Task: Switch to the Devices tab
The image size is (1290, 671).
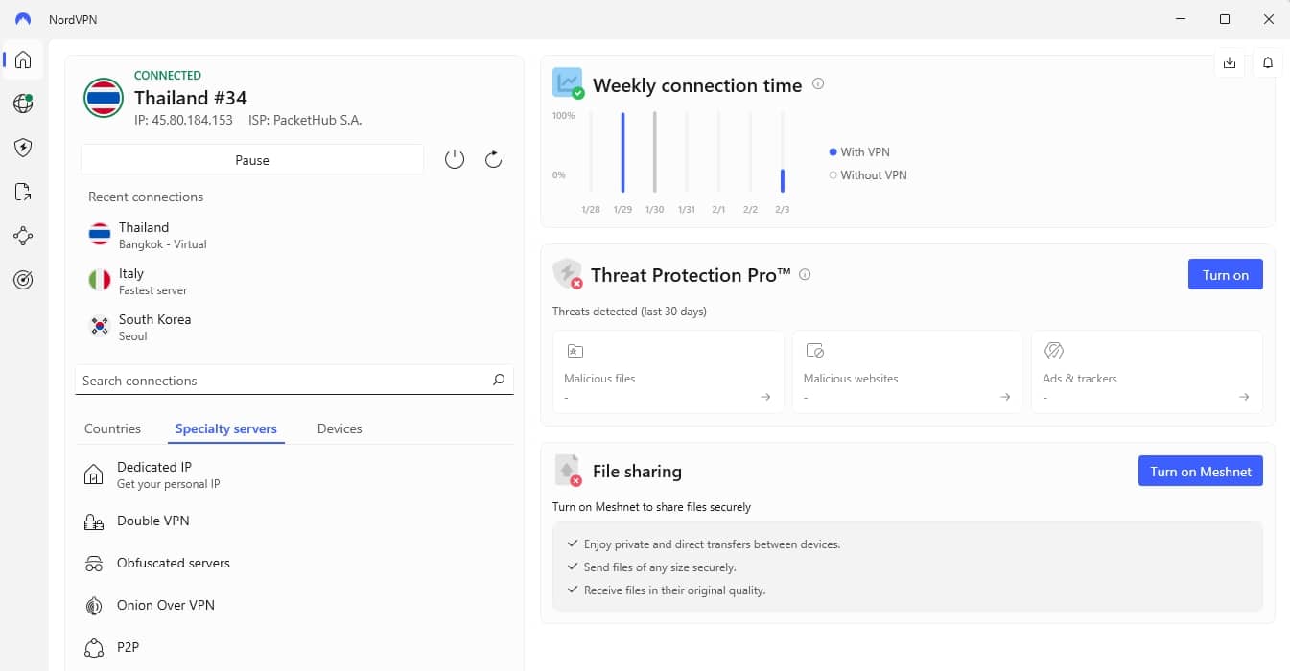Action: (340, 428)
